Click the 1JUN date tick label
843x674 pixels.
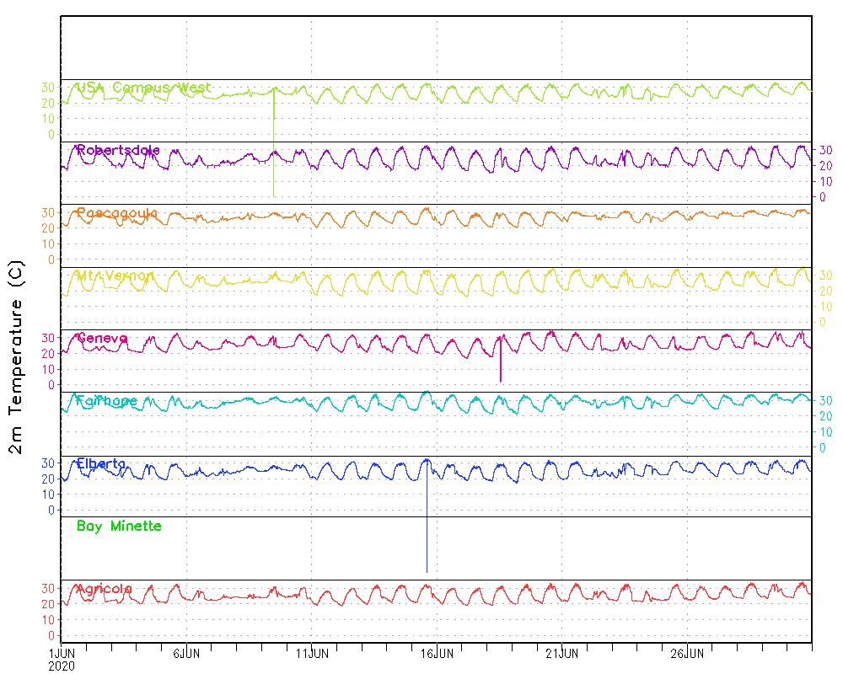62,654
